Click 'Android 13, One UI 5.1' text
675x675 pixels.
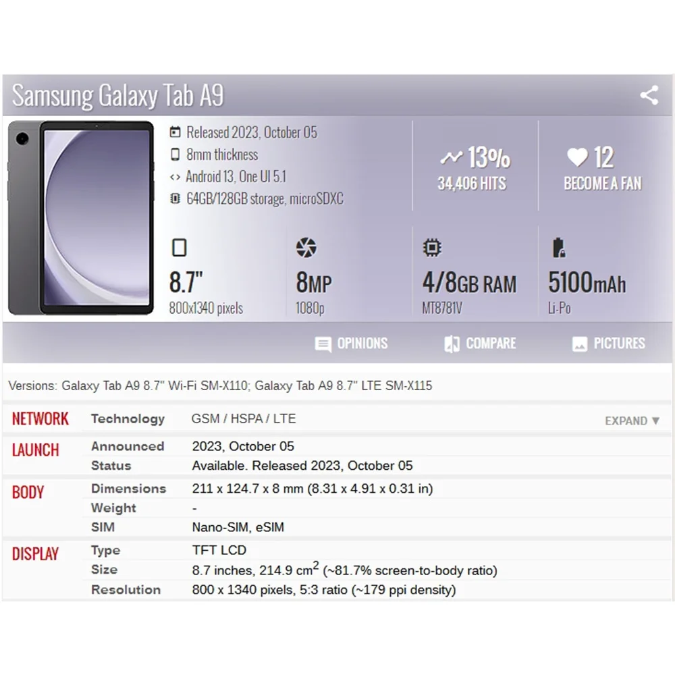[236, 176]
